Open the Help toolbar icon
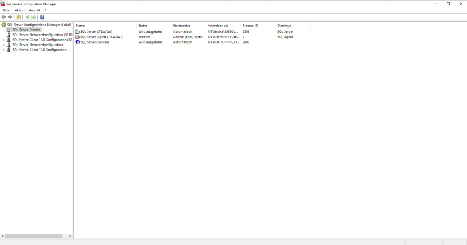This screenshot has width=467, height=245. 42,17
